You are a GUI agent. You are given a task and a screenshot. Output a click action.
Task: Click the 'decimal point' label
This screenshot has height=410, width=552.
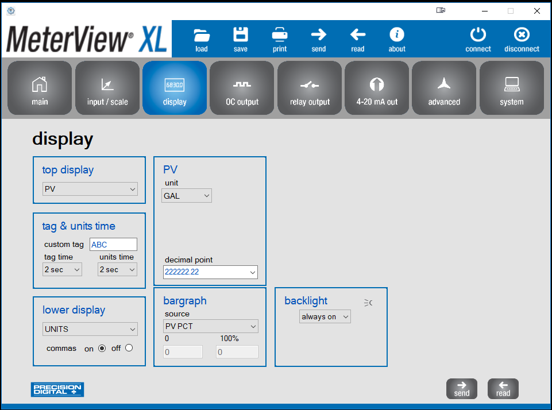[x=189, y=260]
